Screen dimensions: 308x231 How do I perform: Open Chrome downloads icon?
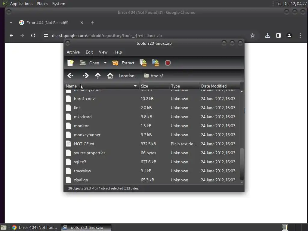click(x=267, y=35)
